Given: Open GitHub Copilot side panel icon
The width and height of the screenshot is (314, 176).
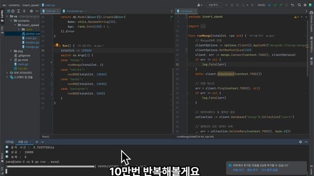Looking at the screenshot, I should coord(312,13).
